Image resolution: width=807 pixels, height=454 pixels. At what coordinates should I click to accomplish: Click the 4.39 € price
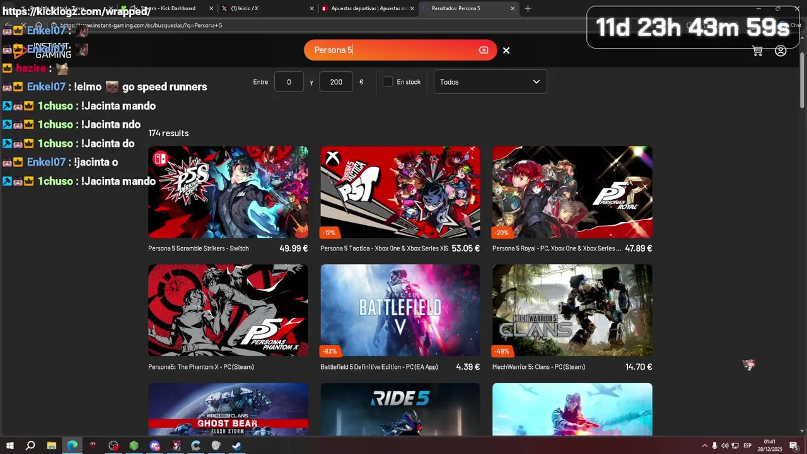tap(468, 367)
